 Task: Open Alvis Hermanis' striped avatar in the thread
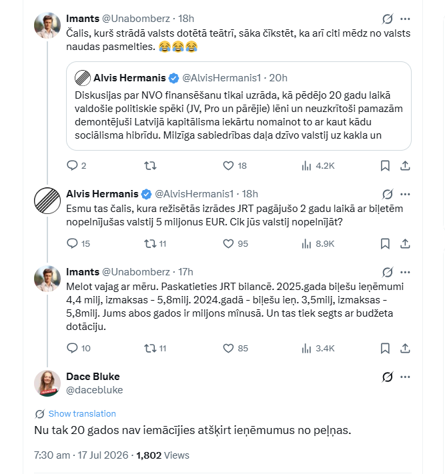47,201
